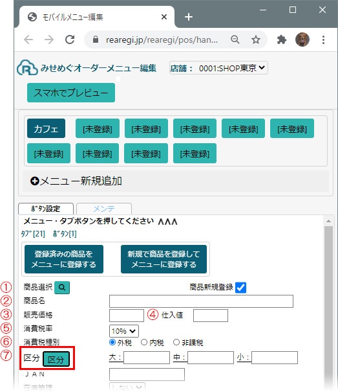Click the zoom magnifier icon in address bar
Viewport: 338px width, 392px height.
pyautogui.click(x=235, y=40)
